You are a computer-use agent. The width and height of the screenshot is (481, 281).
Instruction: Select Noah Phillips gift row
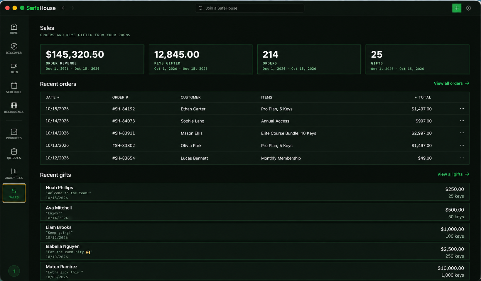point(255,192)
